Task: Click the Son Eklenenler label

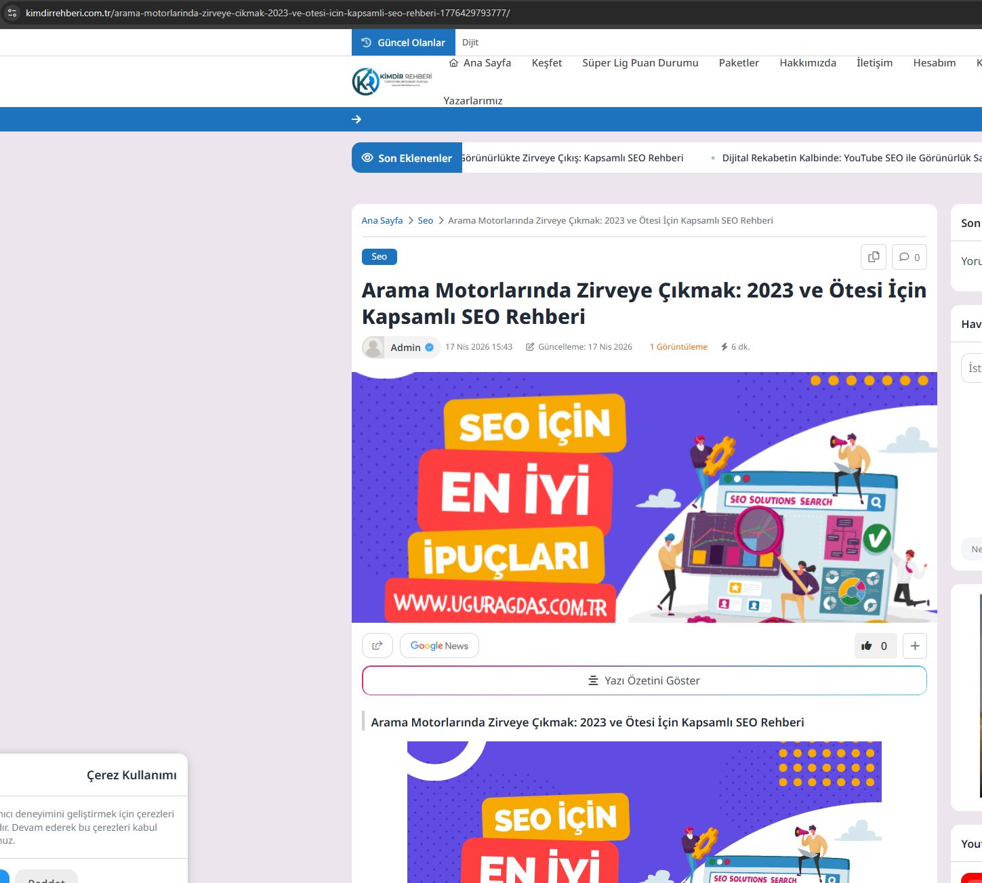Action: [x=407, y=158]
